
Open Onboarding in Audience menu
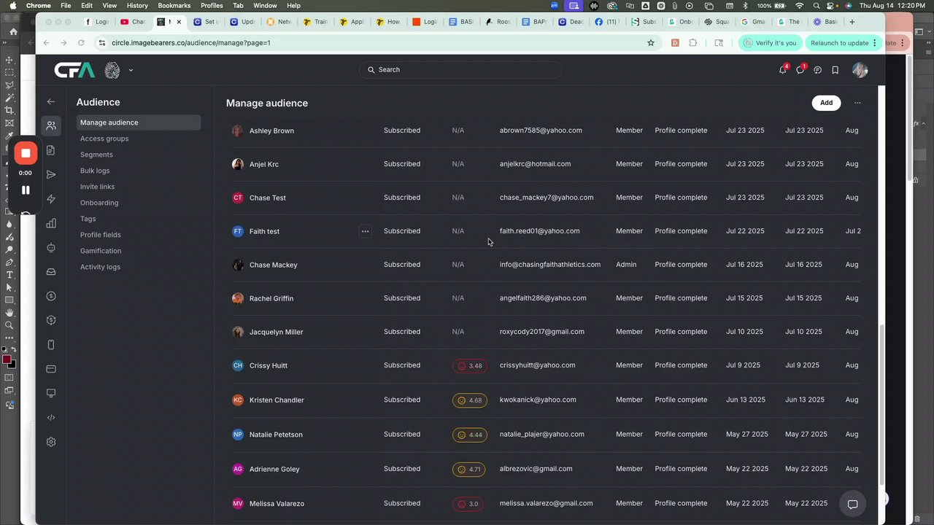click(99, 203)
